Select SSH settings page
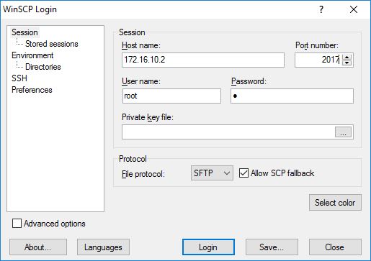The width and height of the screenshot is (371, 261). [x=19, y=78]
